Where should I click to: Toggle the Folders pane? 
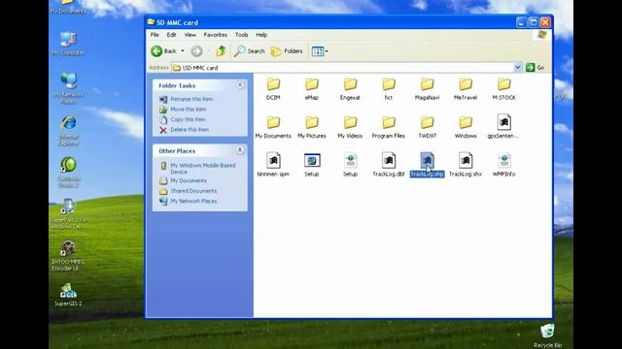(x=287, y=51)
